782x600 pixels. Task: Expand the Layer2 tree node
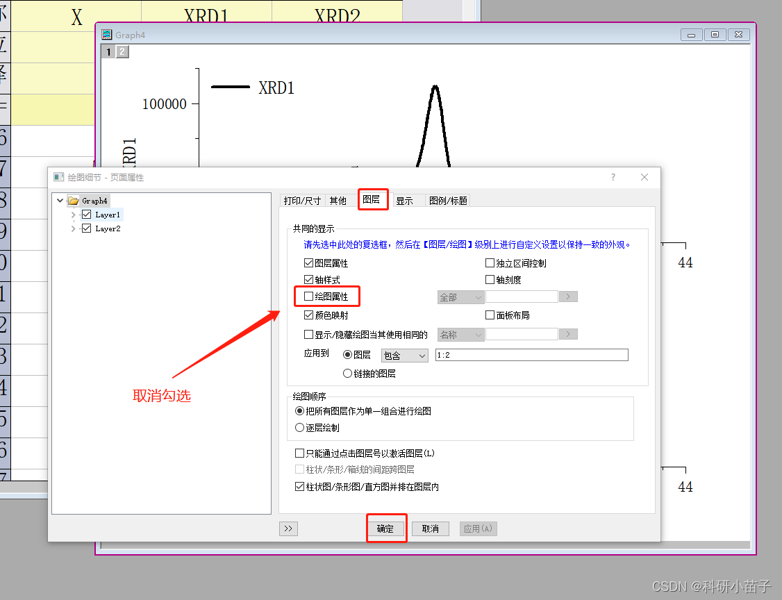pos(74,228)
